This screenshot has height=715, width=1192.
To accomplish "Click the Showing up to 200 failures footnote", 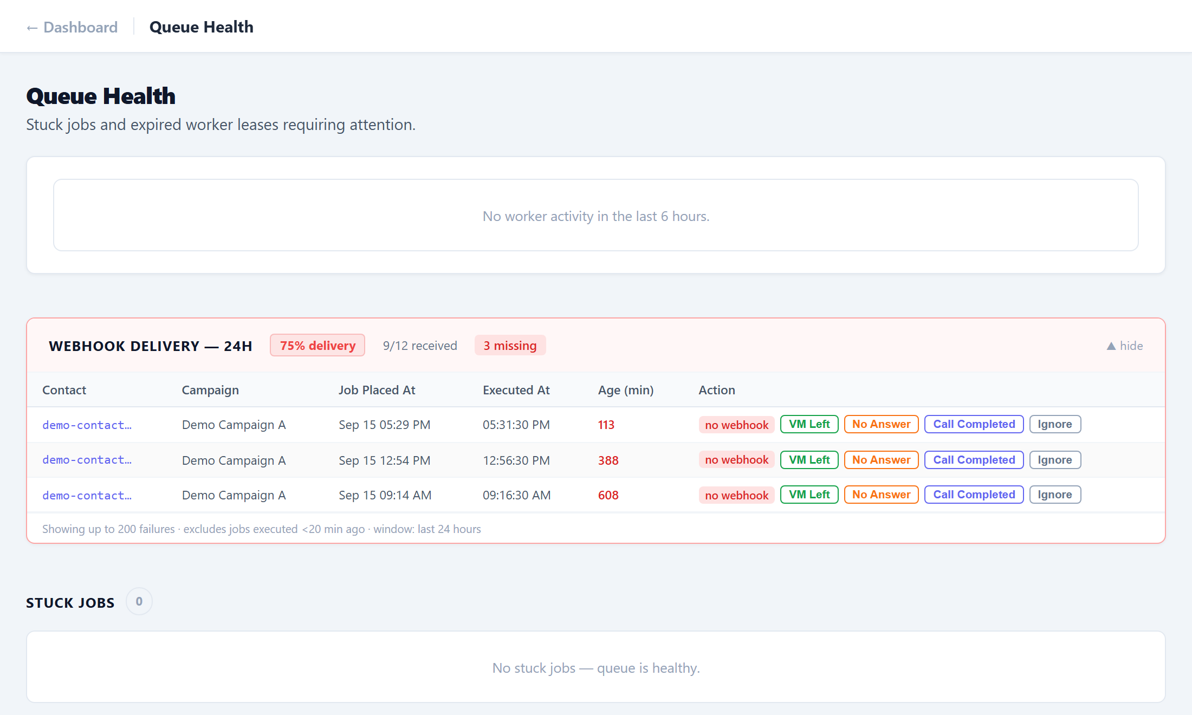I will (x=262, y=529).
